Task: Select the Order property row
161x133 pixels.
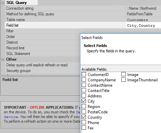Action: tap(43, 37)
